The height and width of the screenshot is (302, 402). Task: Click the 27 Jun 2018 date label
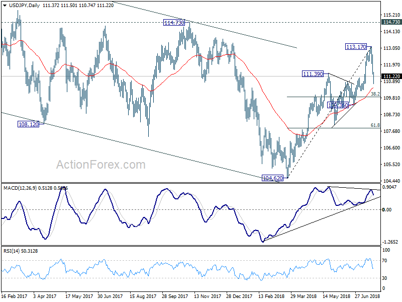point(367,296)
